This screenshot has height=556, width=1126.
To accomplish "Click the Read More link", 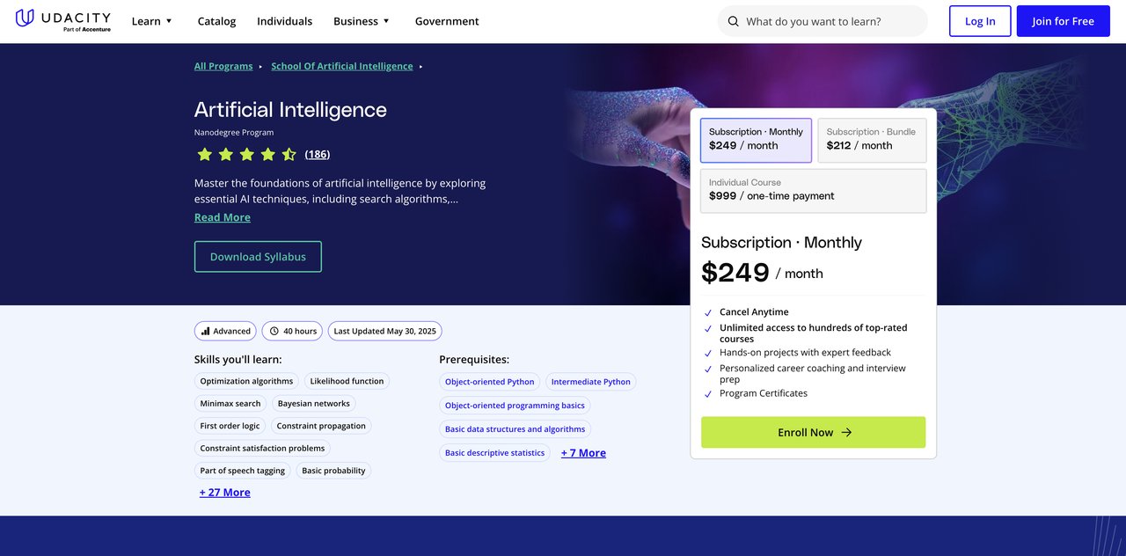I will coord(222,216).
